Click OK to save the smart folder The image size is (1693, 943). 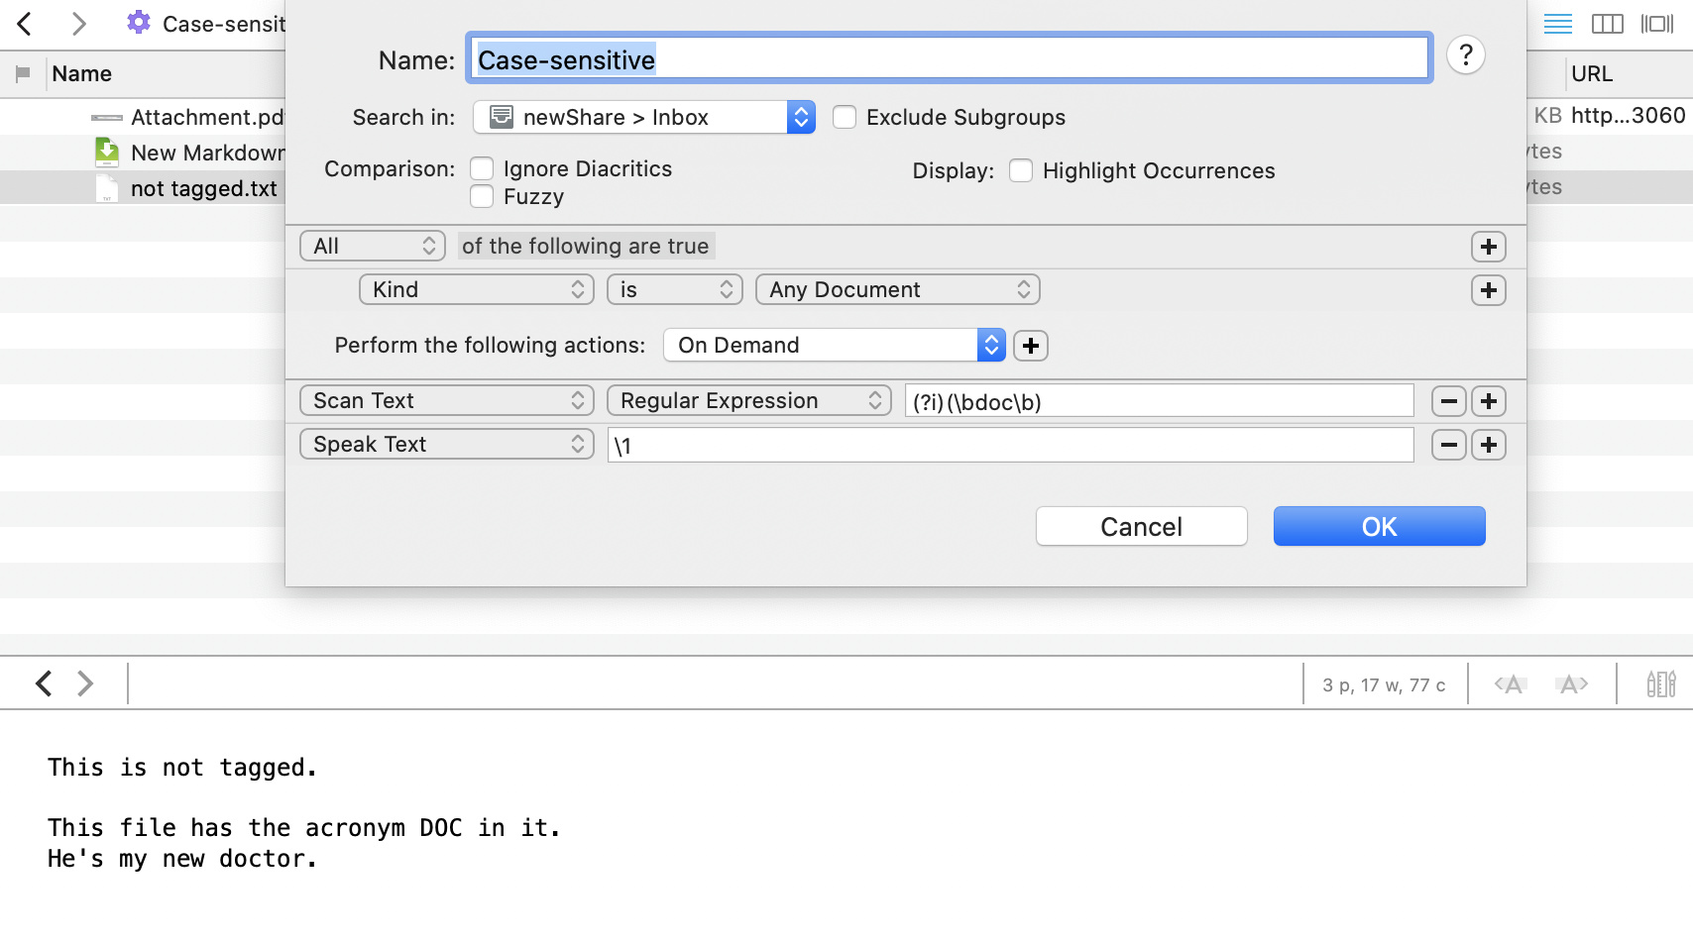1379,526
